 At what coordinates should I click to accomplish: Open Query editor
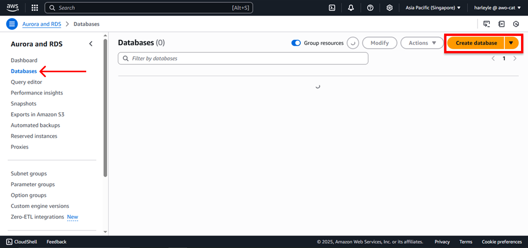(26, 82)
